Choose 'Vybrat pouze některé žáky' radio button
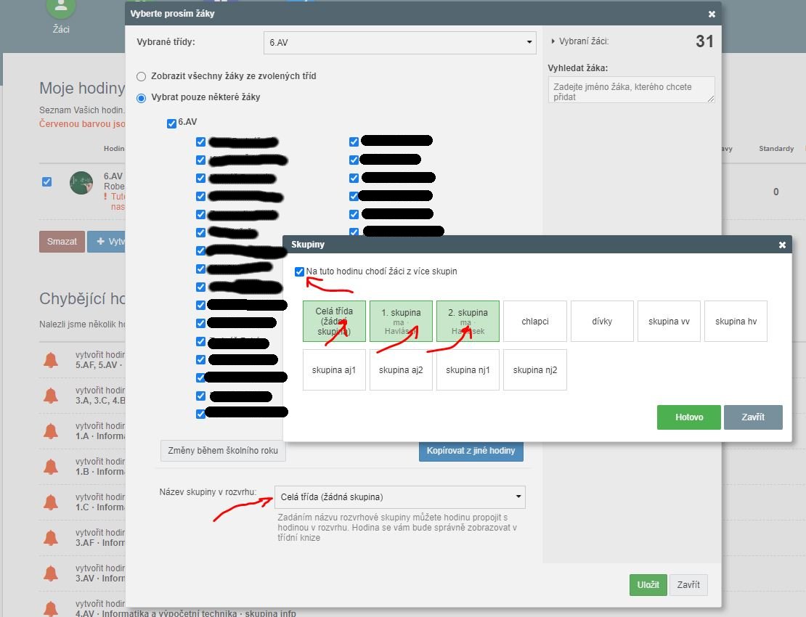 click(142, 97)
